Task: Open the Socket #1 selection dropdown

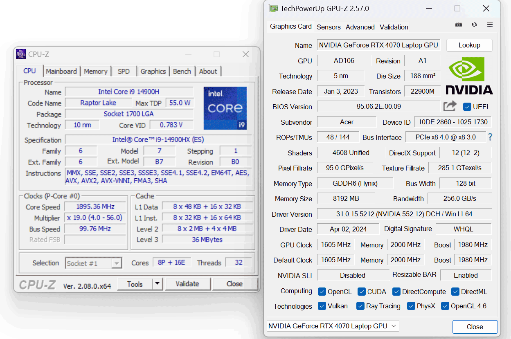Action: [x=94, y=263]
